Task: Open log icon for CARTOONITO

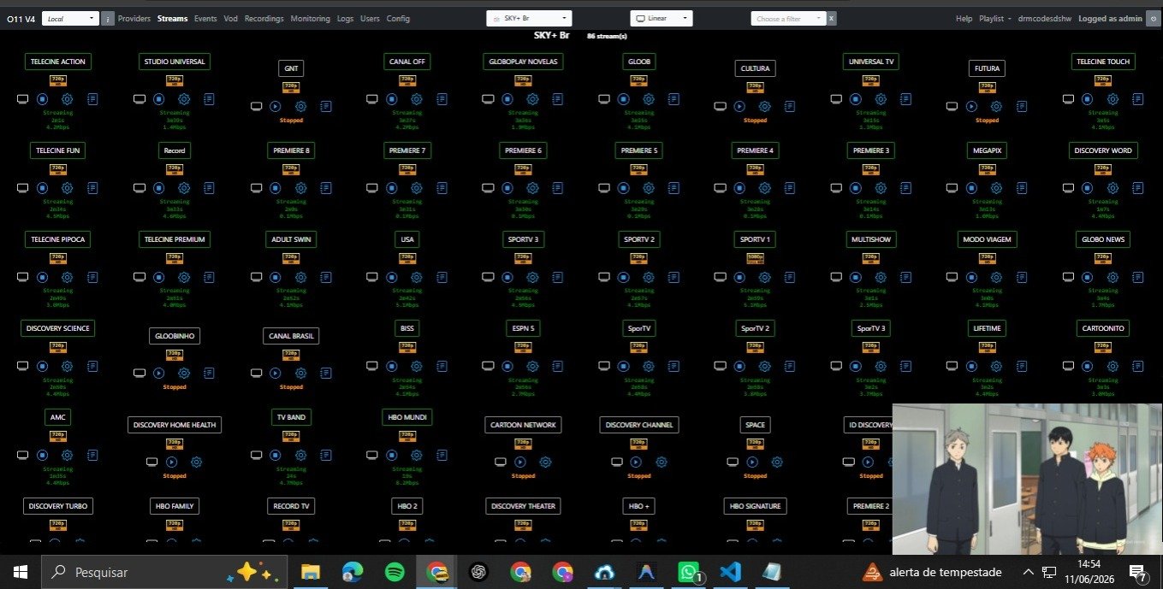Action: (1139, 366)
